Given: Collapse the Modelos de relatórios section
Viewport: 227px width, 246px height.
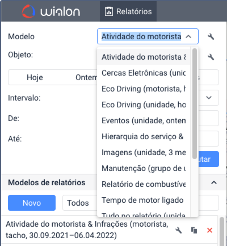Looking at the screenshot, I should pos(214,182).
